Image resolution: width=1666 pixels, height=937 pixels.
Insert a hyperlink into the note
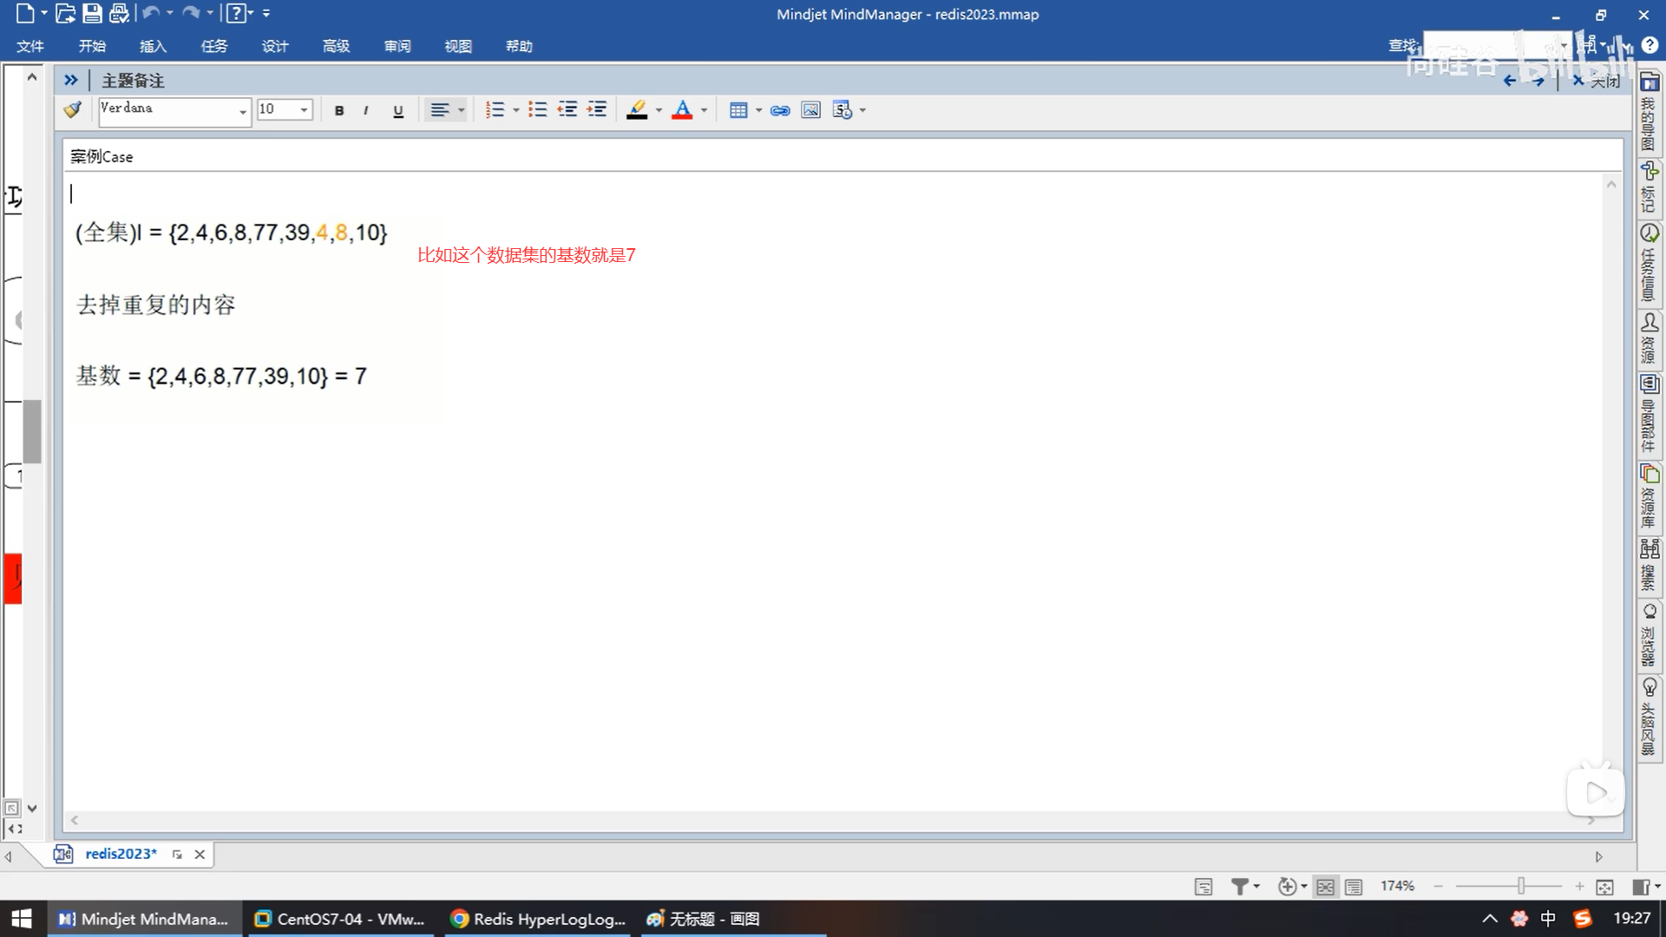780,110
